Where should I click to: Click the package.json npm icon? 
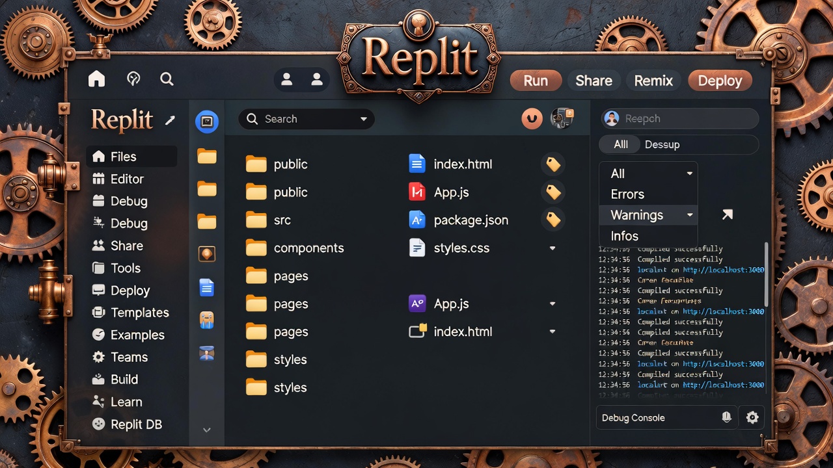[x=417, y=220]
